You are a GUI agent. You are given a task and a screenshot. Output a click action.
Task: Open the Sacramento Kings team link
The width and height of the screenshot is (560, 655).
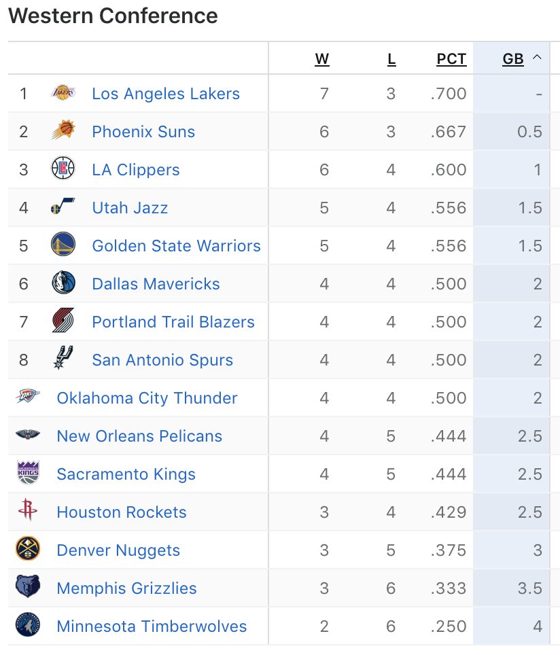[x=126, y=474]
